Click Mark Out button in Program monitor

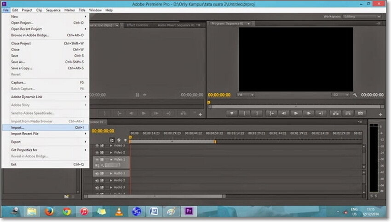tap(257, 114)
